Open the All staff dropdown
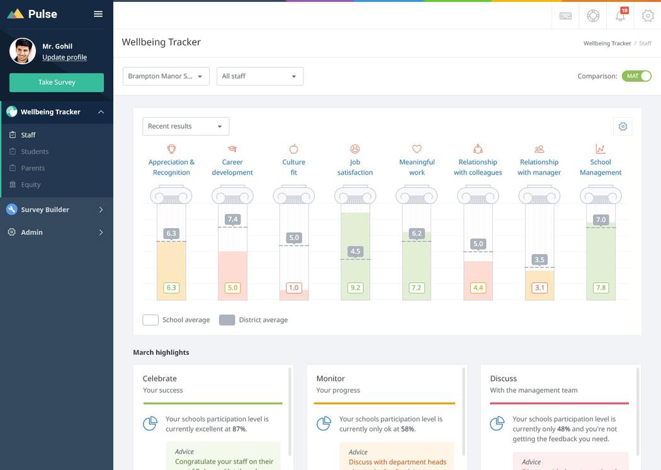This screenshot has width=661, height=470. (x=260, y=76)
